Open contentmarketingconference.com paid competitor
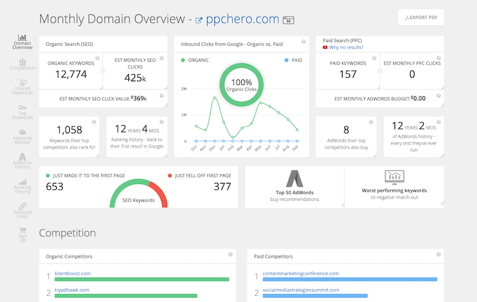477x302 pixels. tap(300, 273)
